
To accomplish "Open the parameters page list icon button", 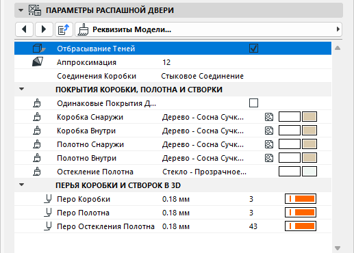I will coord(64,29).
